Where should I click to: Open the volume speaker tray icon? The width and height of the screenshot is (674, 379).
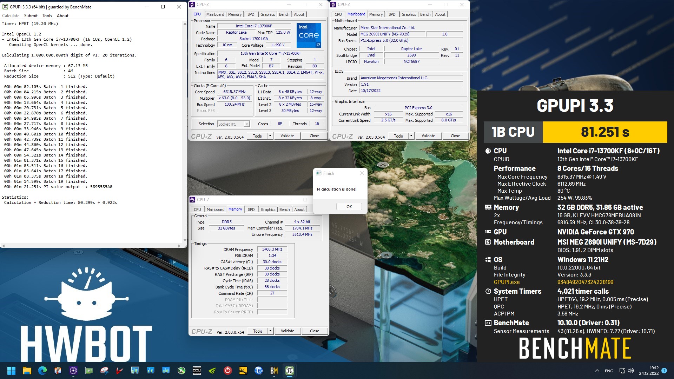tap(631, 371)
